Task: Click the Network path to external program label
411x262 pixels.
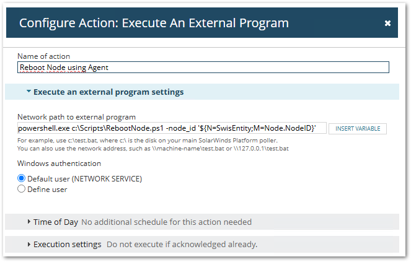Action: pyautogui.click(x=76, y=116)
